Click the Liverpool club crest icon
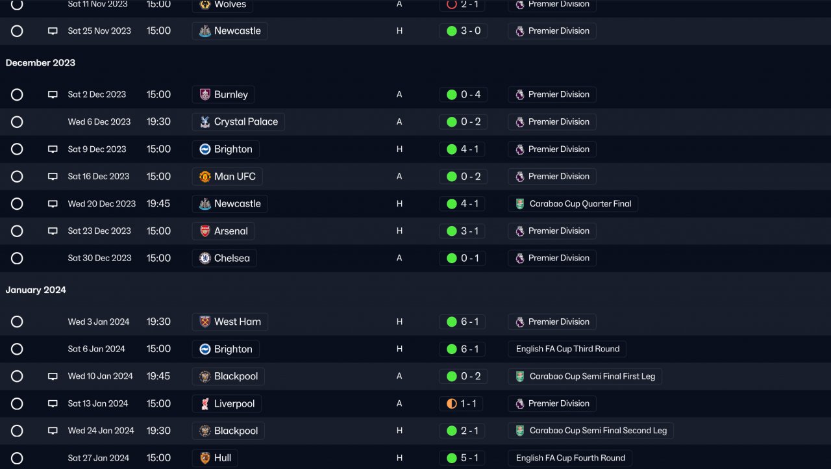This screenshot has width=831, height=469. pyautogui.click(x=205, y=404)
